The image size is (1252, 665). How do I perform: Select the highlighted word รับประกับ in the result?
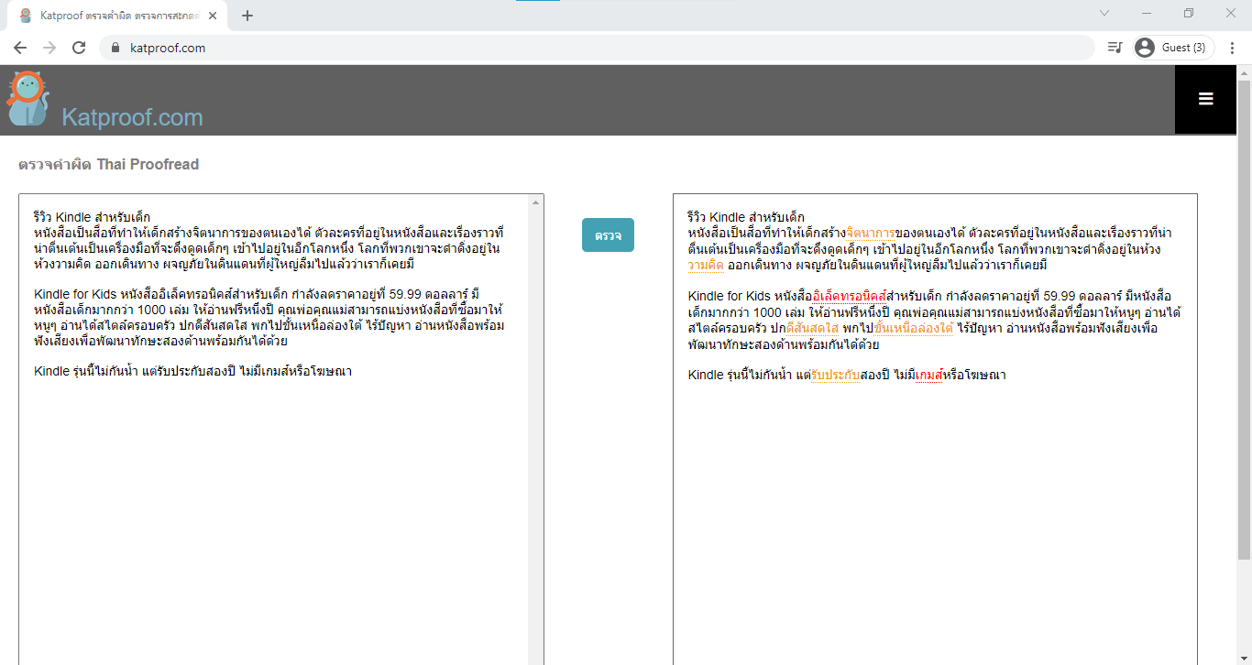coord(835,375)
